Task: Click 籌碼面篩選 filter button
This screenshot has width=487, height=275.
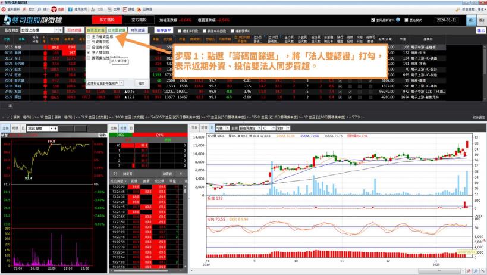Action: (x=96, y=30)
